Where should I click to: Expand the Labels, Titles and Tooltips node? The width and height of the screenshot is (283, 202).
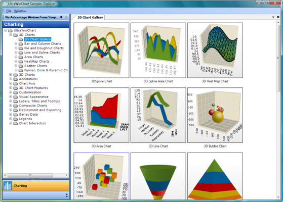tap(11, 101)
